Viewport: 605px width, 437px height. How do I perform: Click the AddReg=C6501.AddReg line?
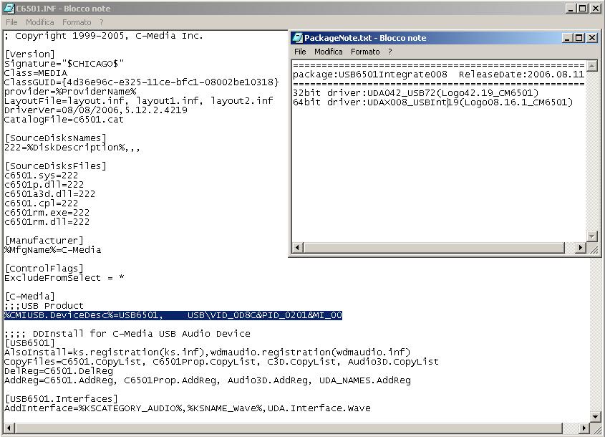(207, 380)
